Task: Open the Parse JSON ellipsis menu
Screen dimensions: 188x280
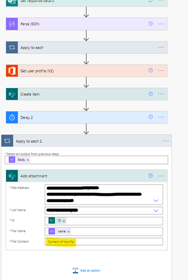Action: coord(161,24)
